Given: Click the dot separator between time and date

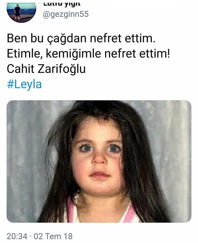Looking at the screenshot, I should pos(31,237).
